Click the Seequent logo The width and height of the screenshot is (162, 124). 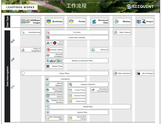140,6
